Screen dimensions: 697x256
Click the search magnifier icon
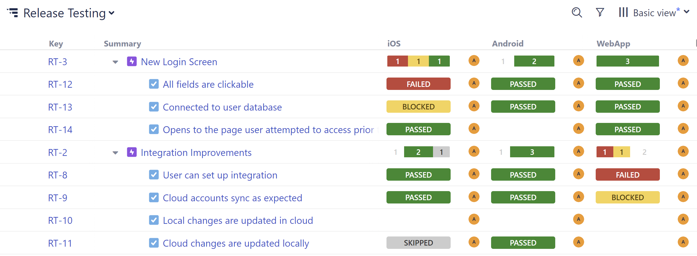point(577,12)
